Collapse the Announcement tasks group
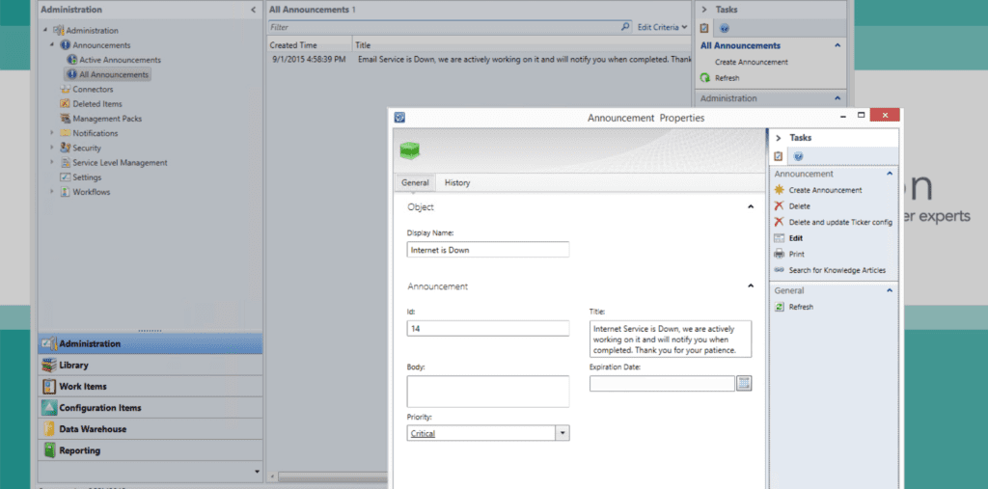Viewport: 988px width, 489px height. click(x=890, y=174)
